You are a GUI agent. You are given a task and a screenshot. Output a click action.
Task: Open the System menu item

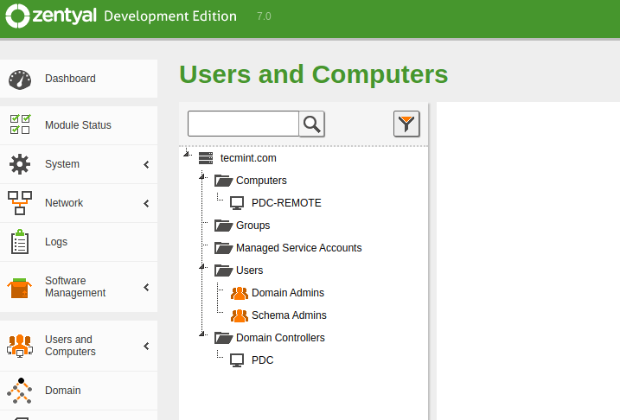[79, 164]
